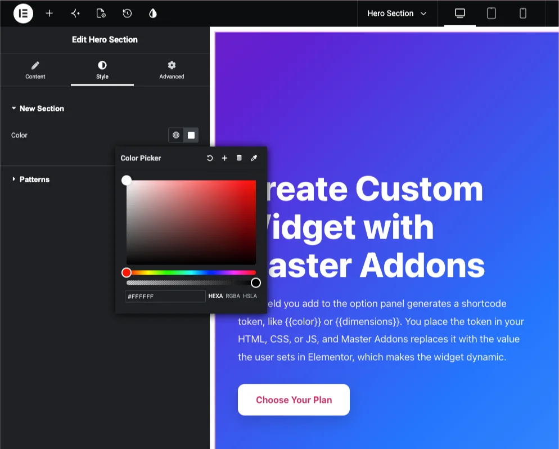The height and width of the screenshot is (449, 559).
Task: Open the Hero Section dropdown
Action: point(397,14)
